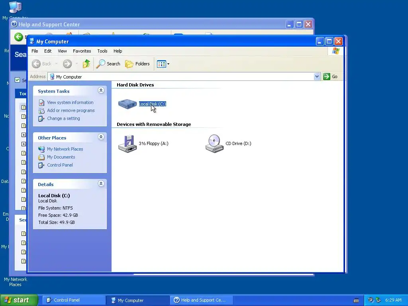The height and width of the screenshot is (306, 408).
Task: Open My Network Places link in Other Places
Action: pyautogui.click(x=65, y=149)
